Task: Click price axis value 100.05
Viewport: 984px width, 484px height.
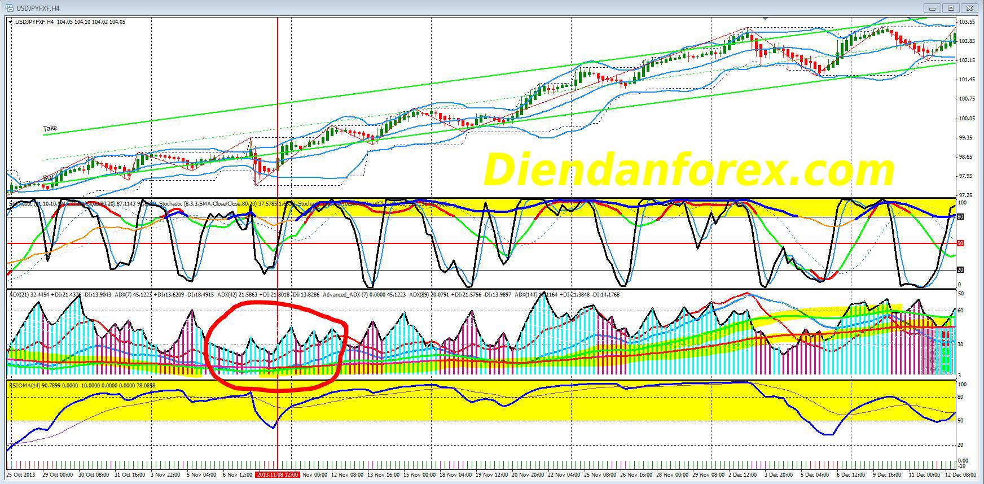Action: (x=967, y=119)
